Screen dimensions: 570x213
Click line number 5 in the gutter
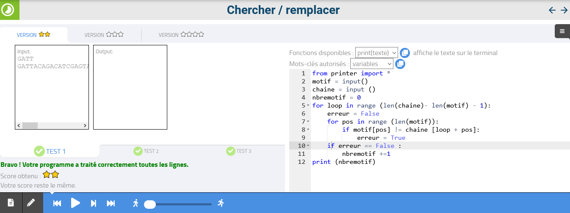[304, 106]
